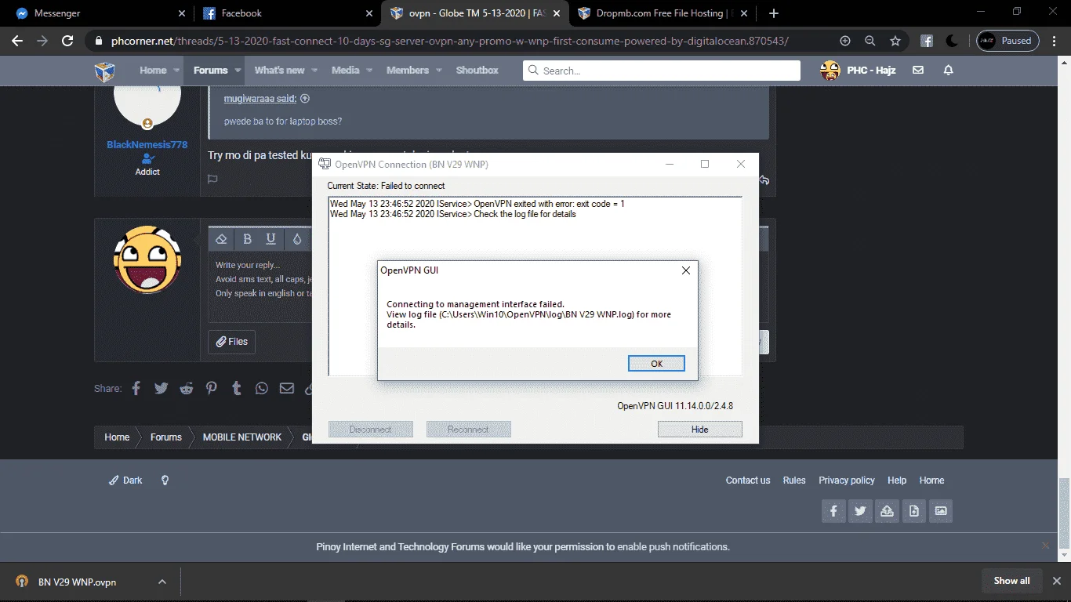Expand the BN V29 WNP.ovpn download options arrow
The image size is (1071, 602).
[162, 582]
